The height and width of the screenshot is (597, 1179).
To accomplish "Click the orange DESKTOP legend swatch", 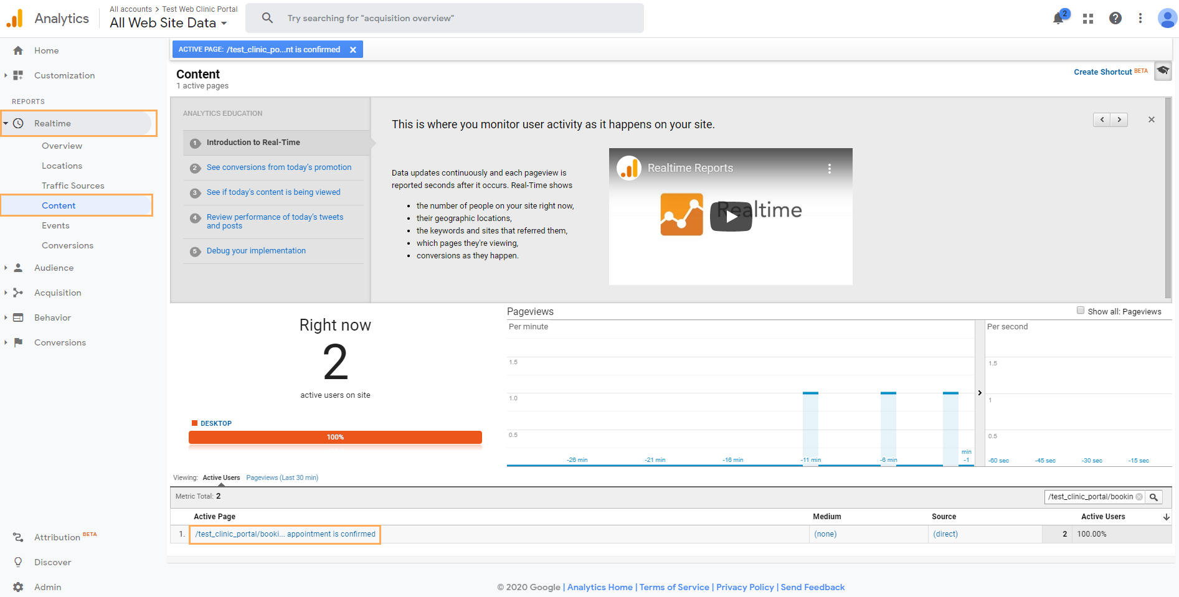I will pyautogui.click(x=194, y=423).
